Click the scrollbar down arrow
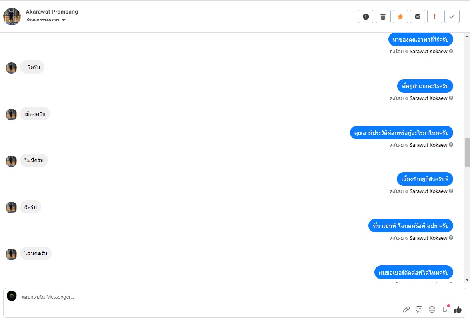The height and width of the screenshot is (321, 470). [x=467, y=280]
